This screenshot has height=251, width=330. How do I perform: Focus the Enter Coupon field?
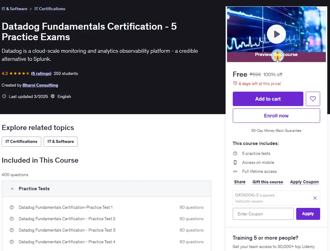[x=263, y=214]
